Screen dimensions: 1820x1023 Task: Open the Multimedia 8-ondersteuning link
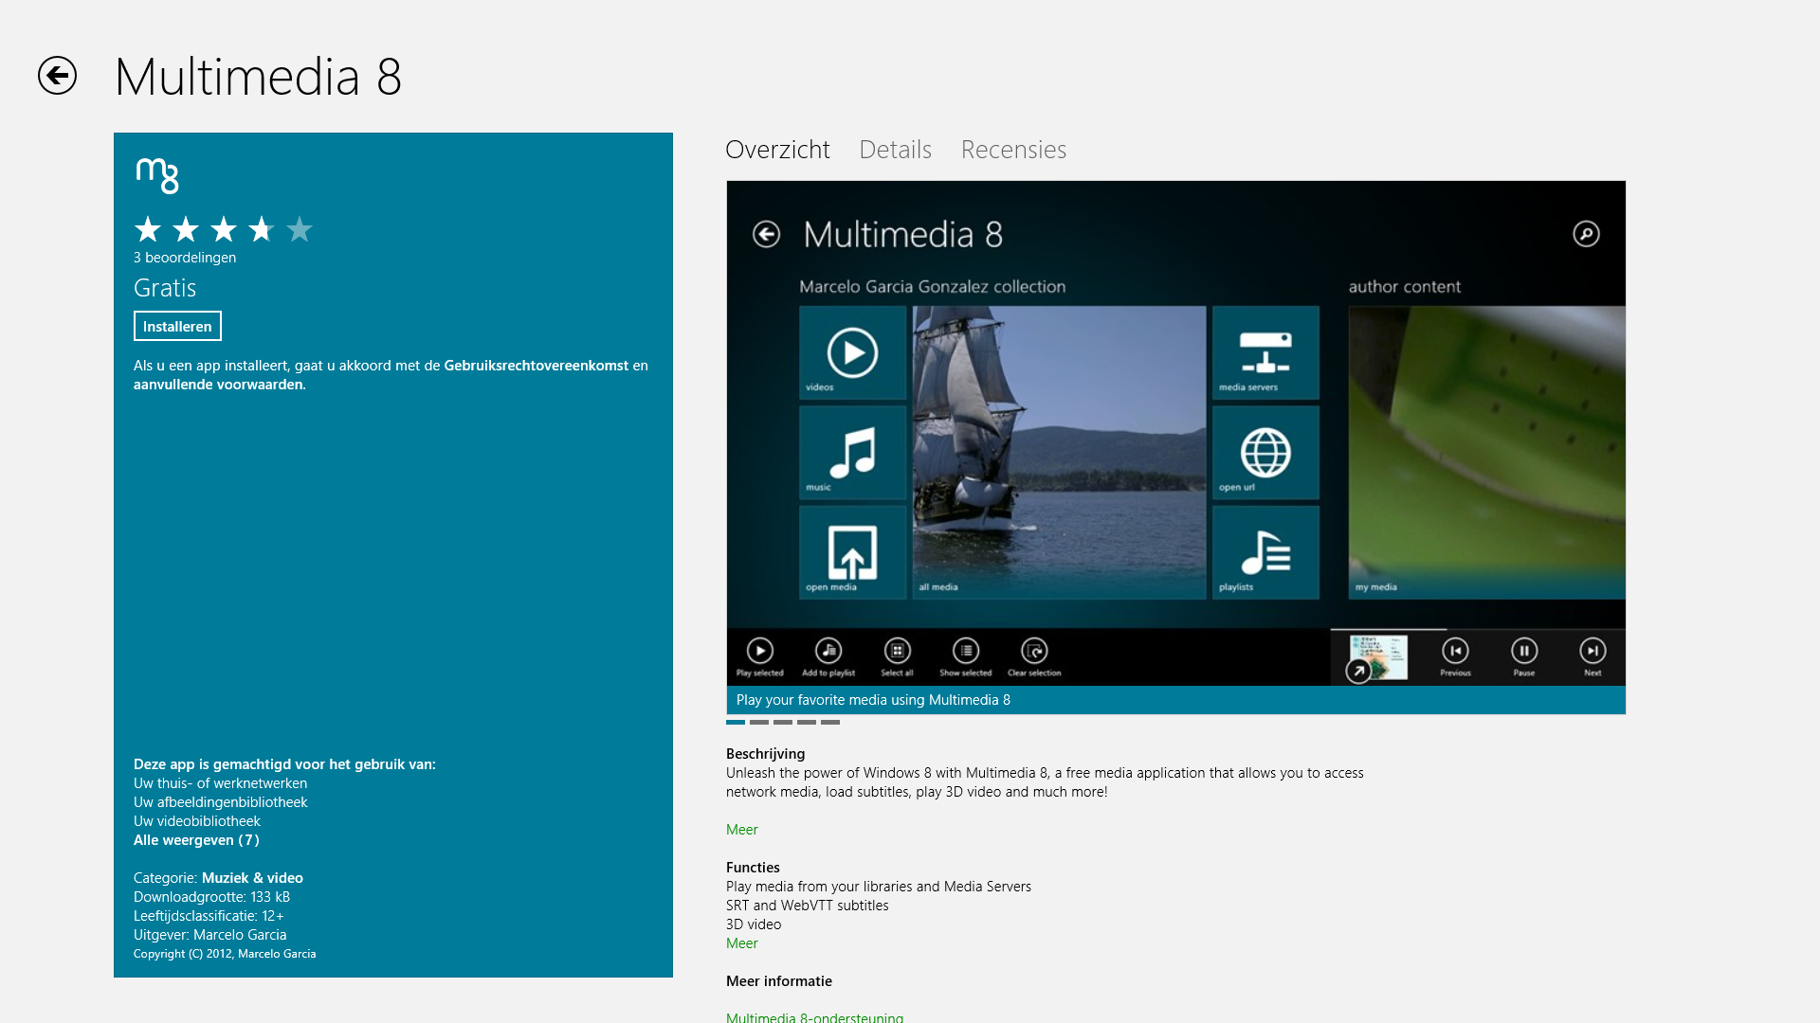(x=814, y=1017)
